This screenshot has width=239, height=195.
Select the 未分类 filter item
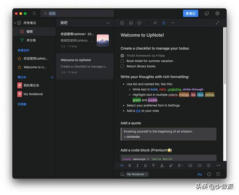(31, 40)
